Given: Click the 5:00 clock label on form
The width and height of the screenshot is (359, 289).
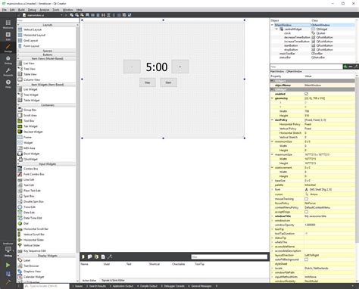Looking at the screenshot, I should pyautogui.click(x=157, y=67).
